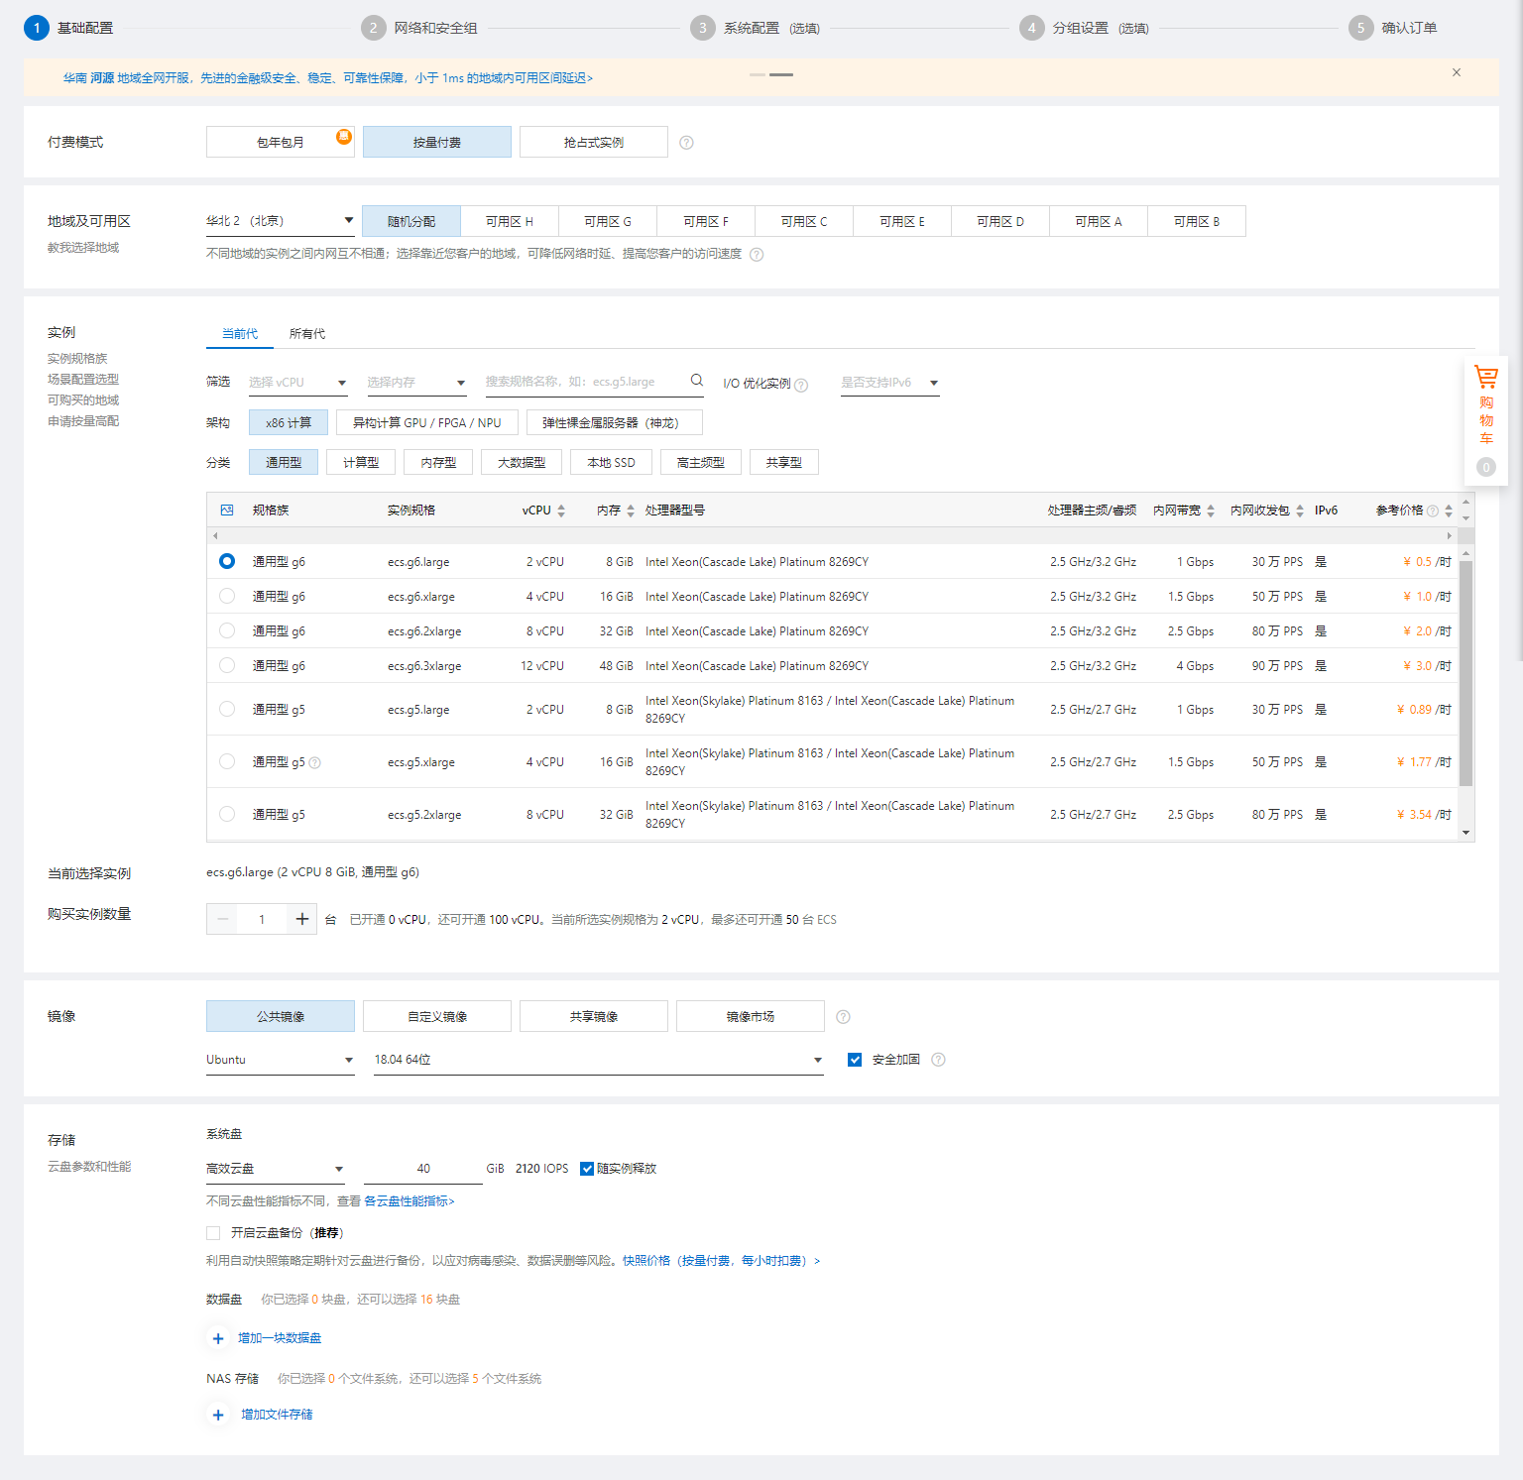
Task: Choose 包年包月 payment mode
Action: click(281, 143)
